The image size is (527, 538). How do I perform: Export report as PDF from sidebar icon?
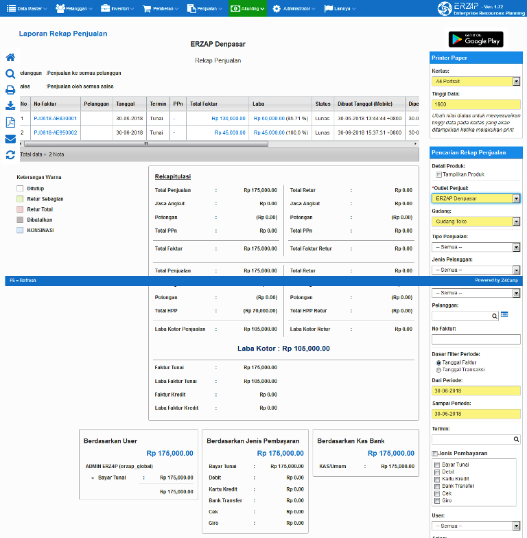[x=10, y=122]
